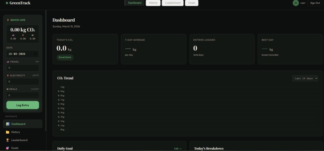Click the Best Day card
The image size is (324, 151).
pos(290,49)
